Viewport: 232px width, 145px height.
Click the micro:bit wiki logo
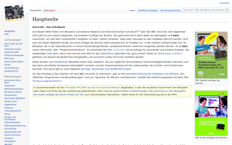[14, 13]
